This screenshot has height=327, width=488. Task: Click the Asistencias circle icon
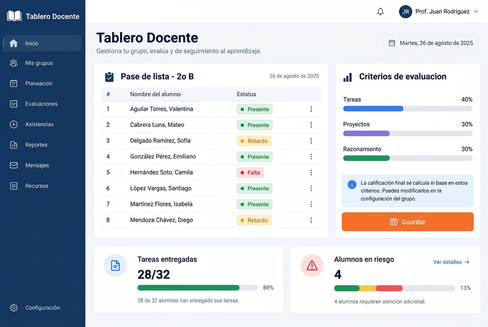tap(14, 124)
